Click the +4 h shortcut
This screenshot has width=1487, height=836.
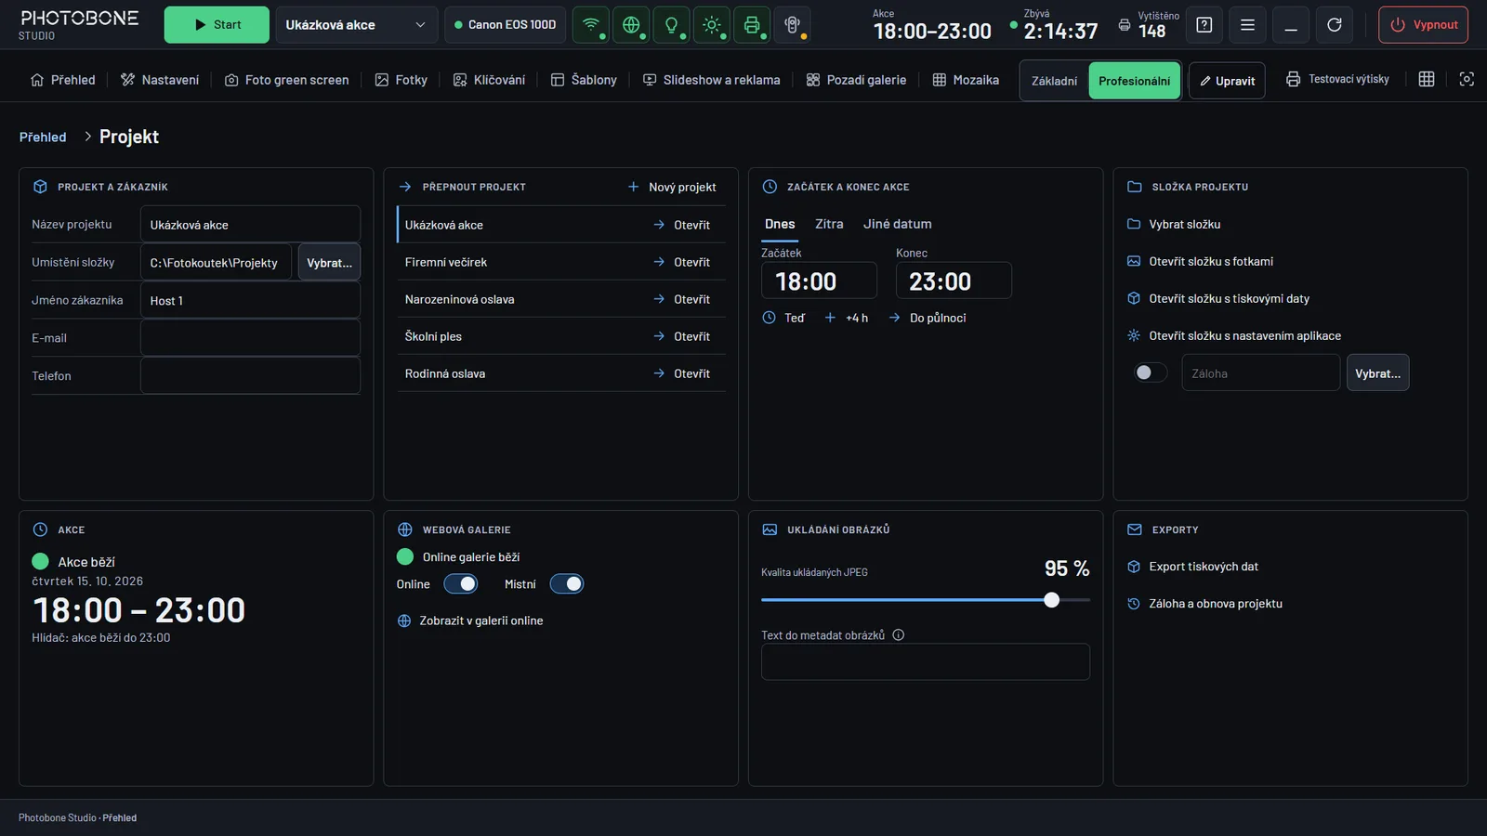click(x=847, y=318)
